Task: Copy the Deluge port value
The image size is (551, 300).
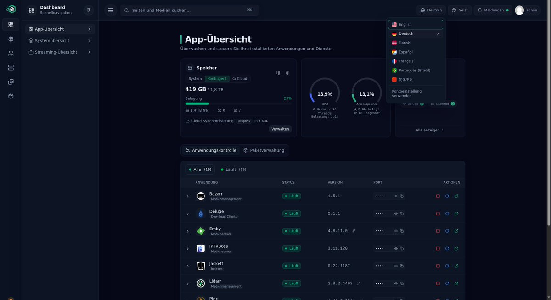Action: point(402,213)
